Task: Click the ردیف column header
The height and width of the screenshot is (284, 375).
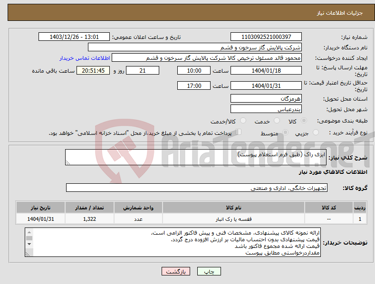Action: 360,208
